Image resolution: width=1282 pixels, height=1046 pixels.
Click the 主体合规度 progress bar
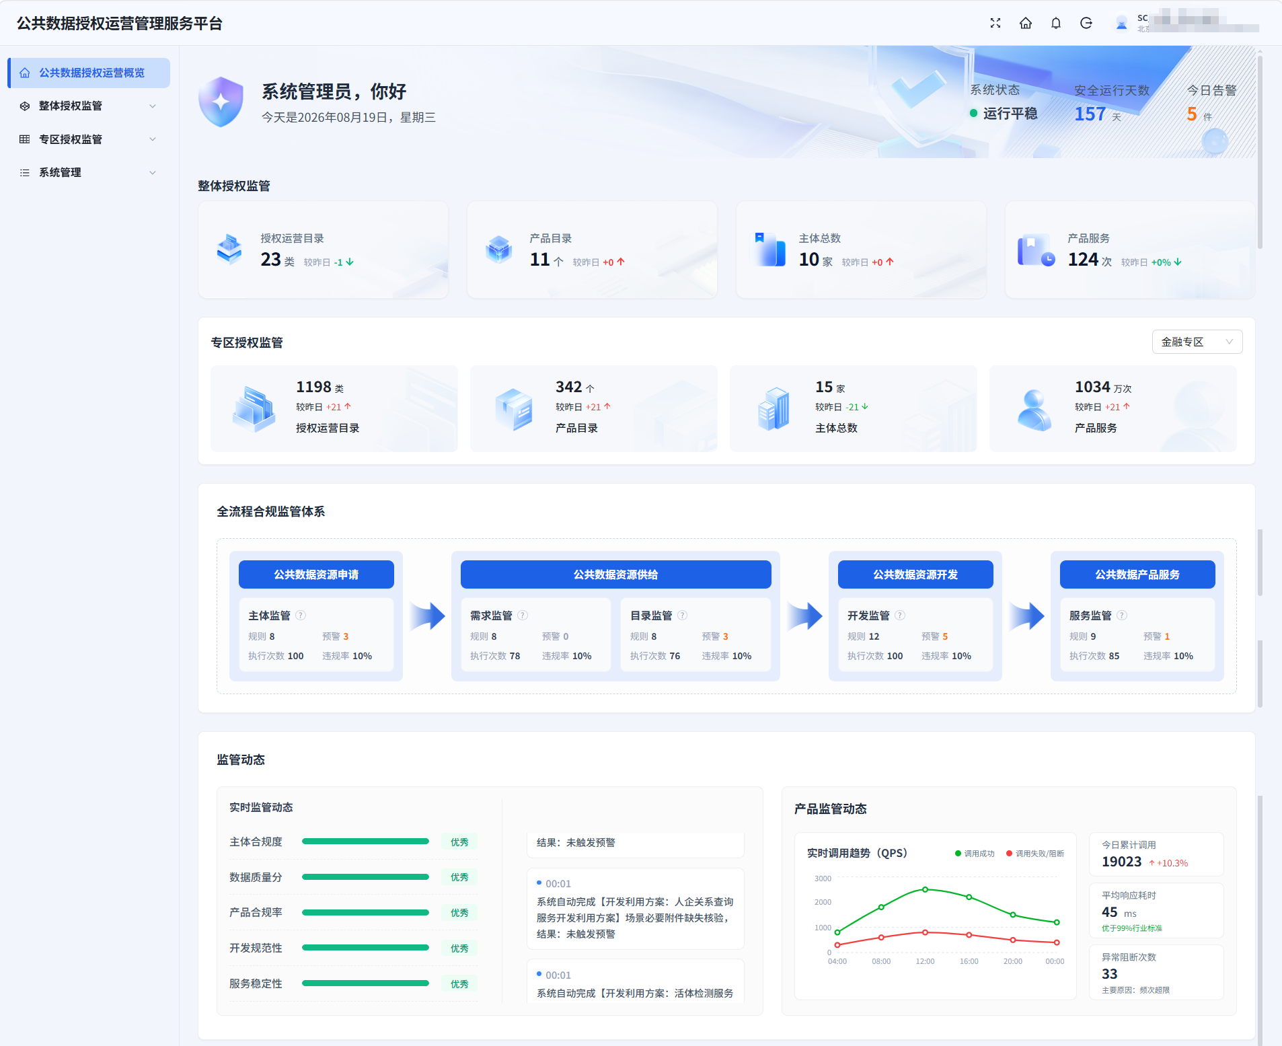point(365,842)
